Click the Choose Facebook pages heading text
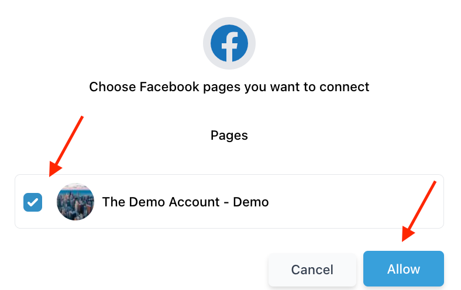 click(229, 87)
